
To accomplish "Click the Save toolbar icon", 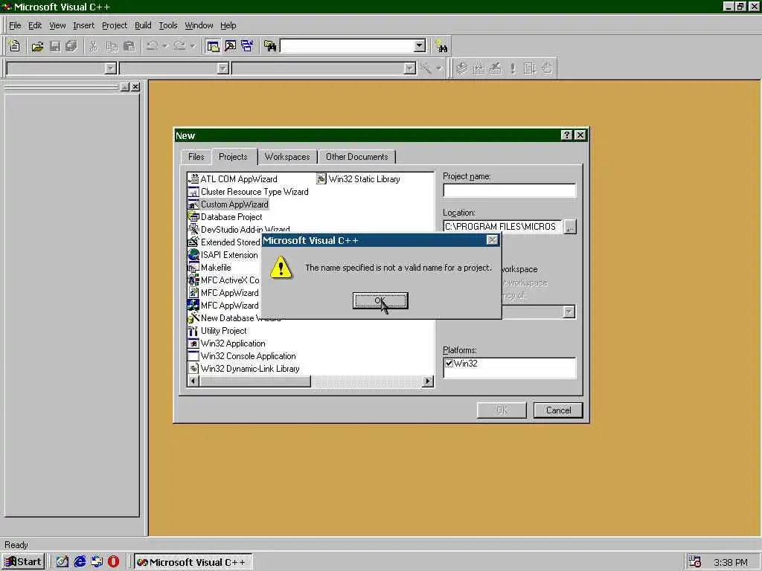I will (55, 46).
